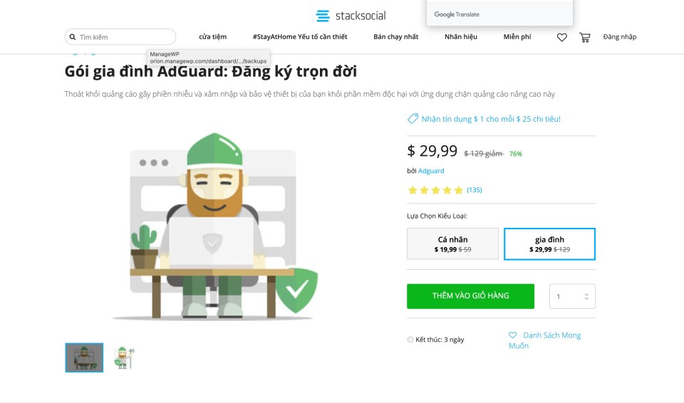
Task: Open the cửa tiệm menu
Action: coord(213,36)
